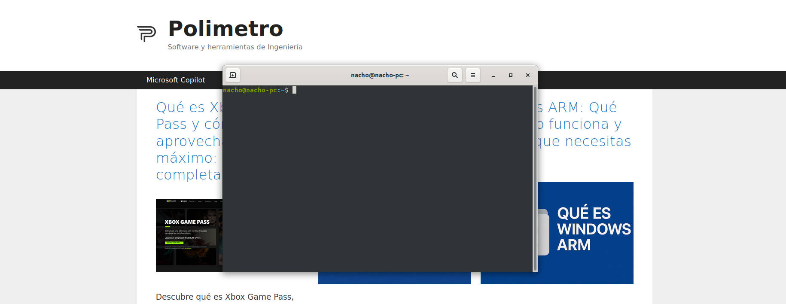
Task: Click the terminal prompt line nacho@nacho-pc:~$
Action: click(x=256, y=90)
